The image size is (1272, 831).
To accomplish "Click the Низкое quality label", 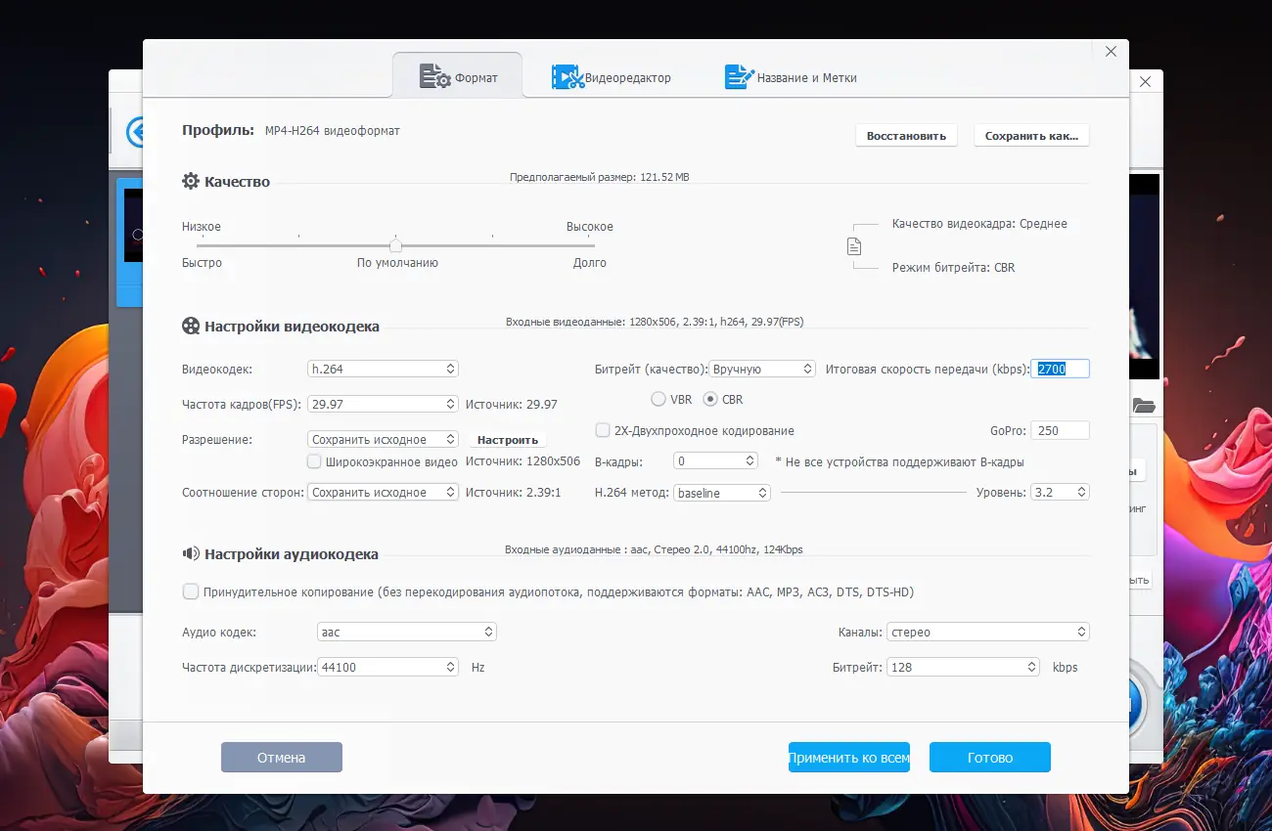I will pos(202,227).
